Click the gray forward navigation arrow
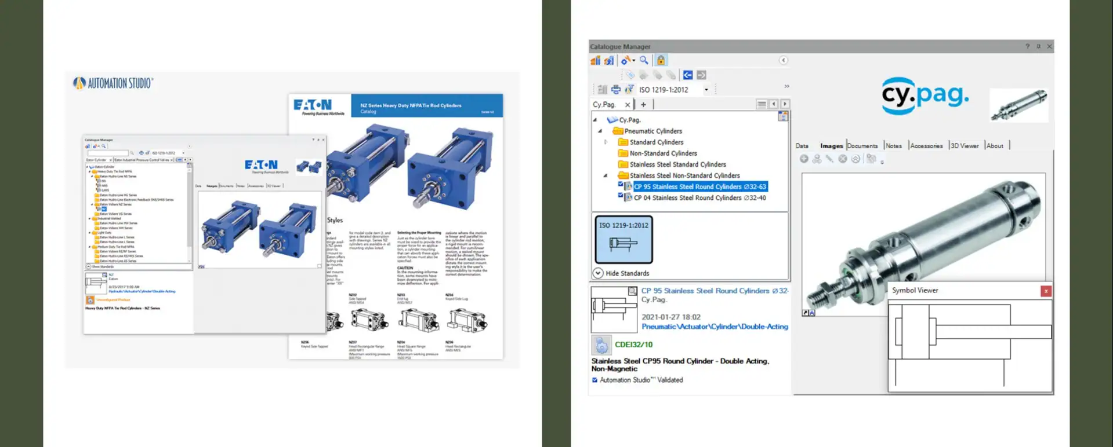This screenshot has height=447, width=1113. tap(701, 75)
